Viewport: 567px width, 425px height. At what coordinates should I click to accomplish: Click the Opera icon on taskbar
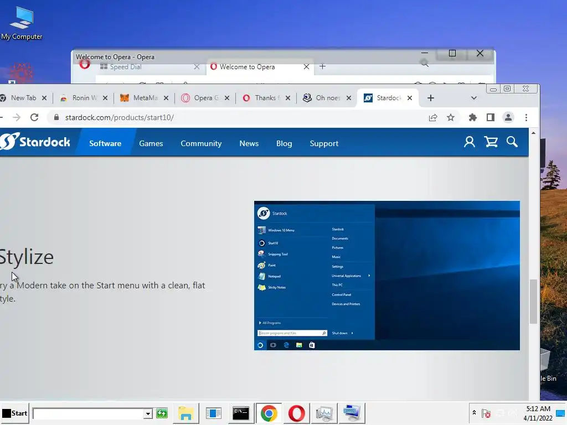[x=297, y=413]
